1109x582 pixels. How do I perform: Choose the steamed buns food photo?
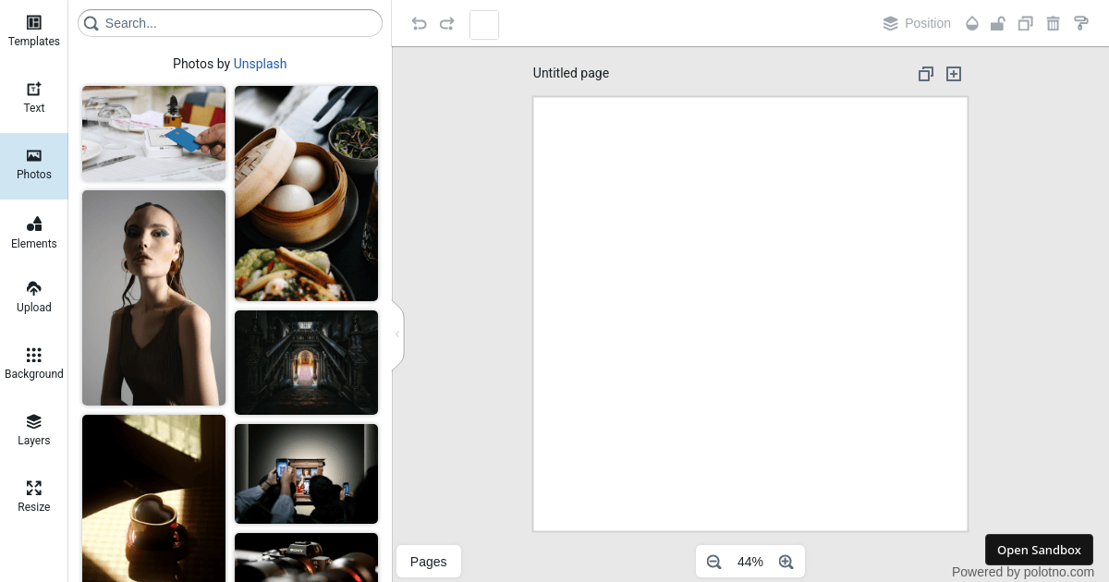coord(307,193)
